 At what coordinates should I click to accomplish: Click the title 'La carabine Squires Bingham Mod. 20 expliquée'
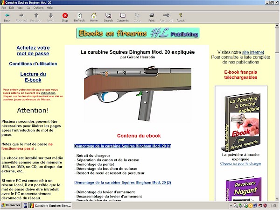(138, 52)
